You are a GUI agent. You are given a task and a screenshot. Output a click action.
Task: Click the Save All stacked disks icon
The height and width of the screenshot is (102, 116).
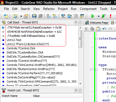tap(41, 16)
